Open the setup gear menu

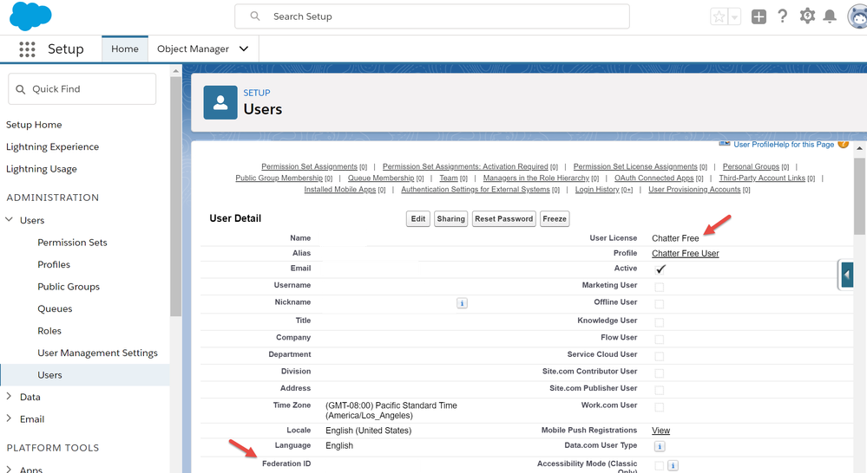click(807, 16)
